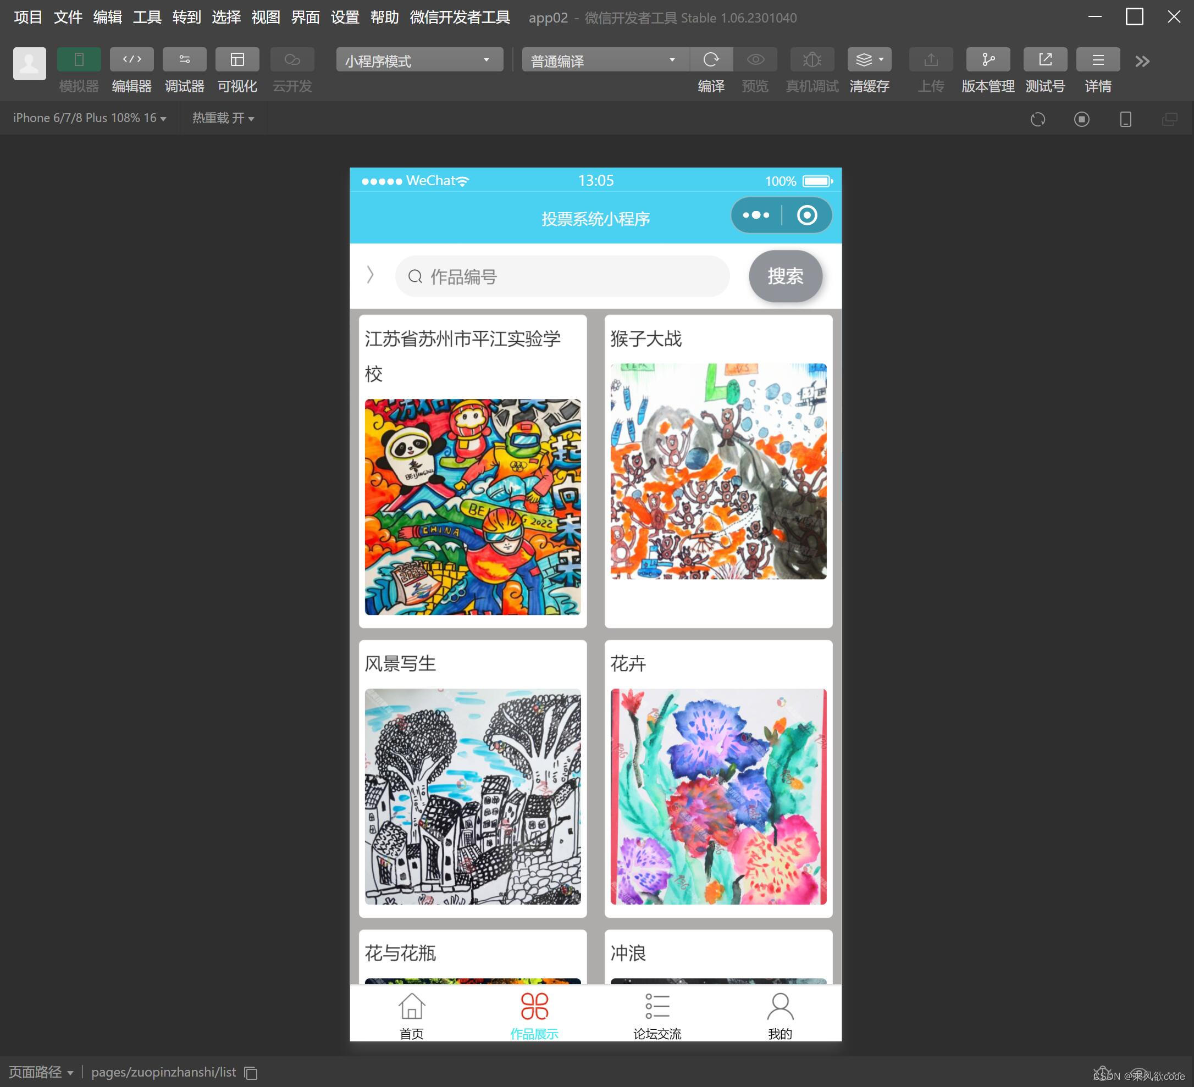Viewport: 1194px width, 1087px height.
Task: Change device from iPhone 6/7/8 Plus dropdown
Action: [x=90, y=118]
